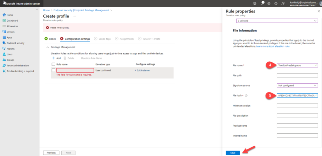Open the Assignments step
This screenshot has height=156, width=322.
click(x=125, y=39)
